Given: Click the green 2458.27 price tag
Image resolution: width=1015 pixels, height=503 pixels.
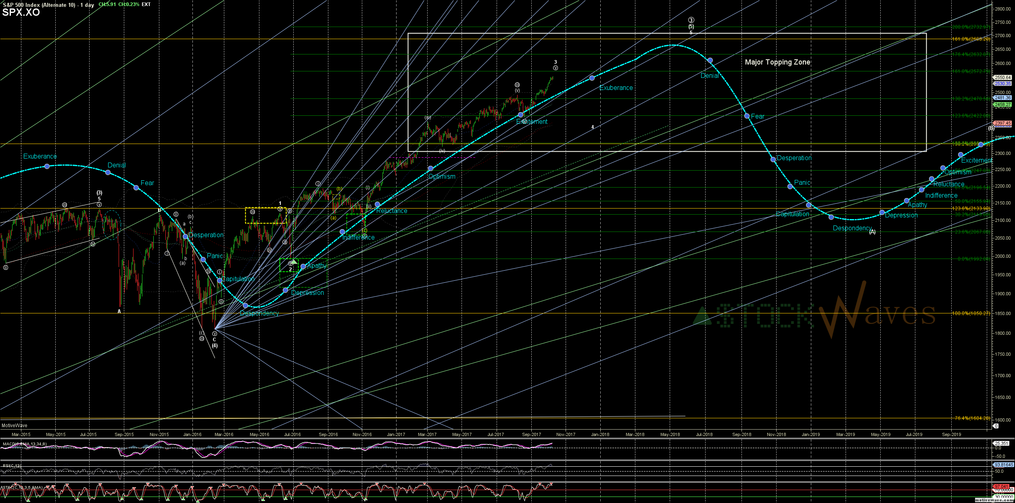Looking at the screenshot, I should tap(1002, 104).
